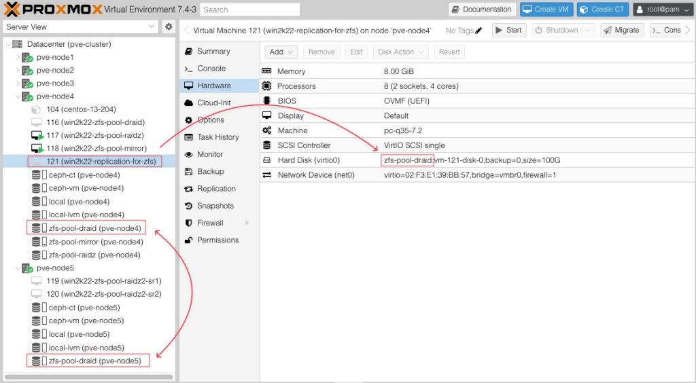Click pve-node1 node icon
Viewport: 696px width, 383px height.
pyautogui.click(x=27, y=57)
